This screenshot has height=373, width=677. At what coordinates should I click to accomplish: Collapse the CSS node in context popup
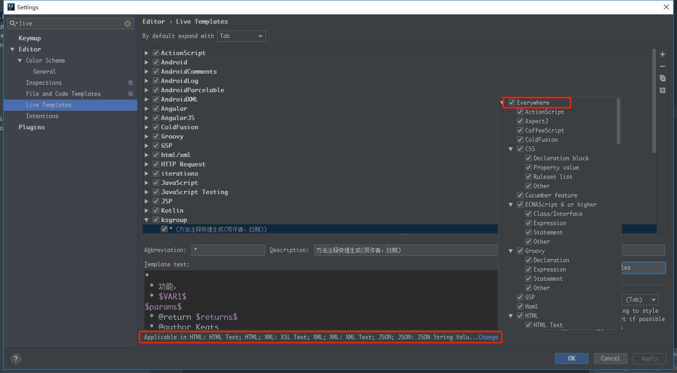(x=511, y=149)
